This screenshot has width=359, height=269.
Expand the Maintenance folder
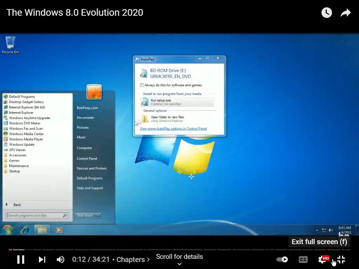[x=19, y=166]
